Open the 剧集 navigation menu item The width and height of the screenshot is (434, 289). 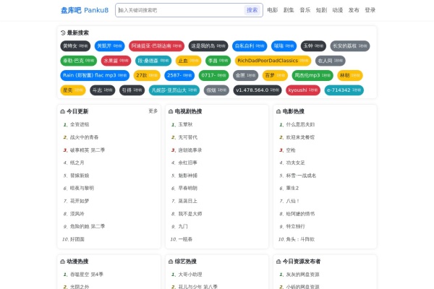click(289, 10)
